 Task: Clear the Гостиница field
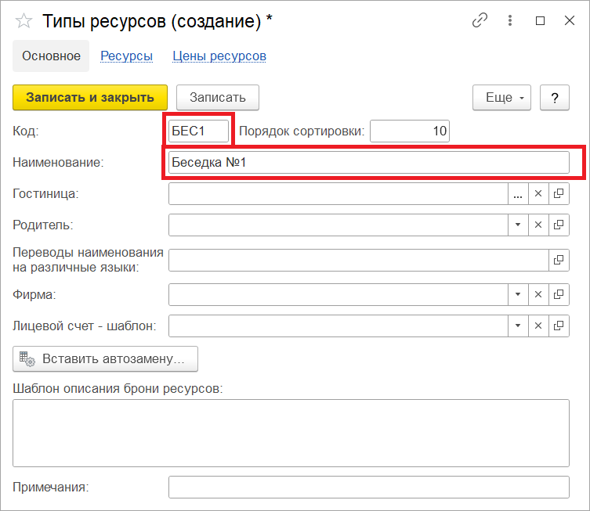[x=538, y=194]
